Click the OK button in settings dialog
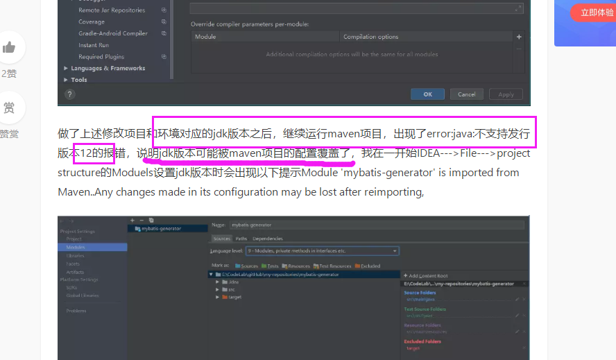 [427, 94]
